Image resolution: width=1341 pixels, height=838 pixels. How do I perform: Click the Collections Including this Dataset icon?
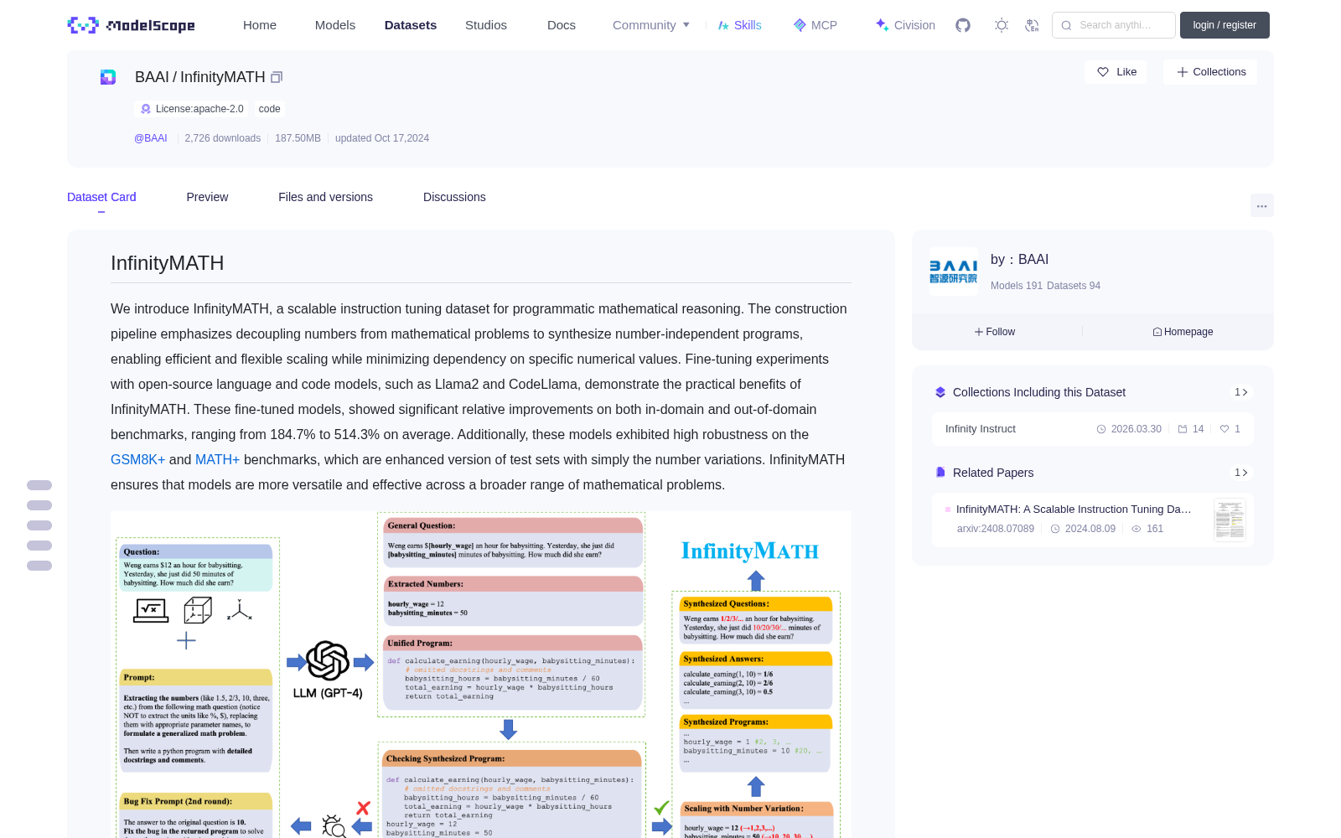[x=940, y=392]
